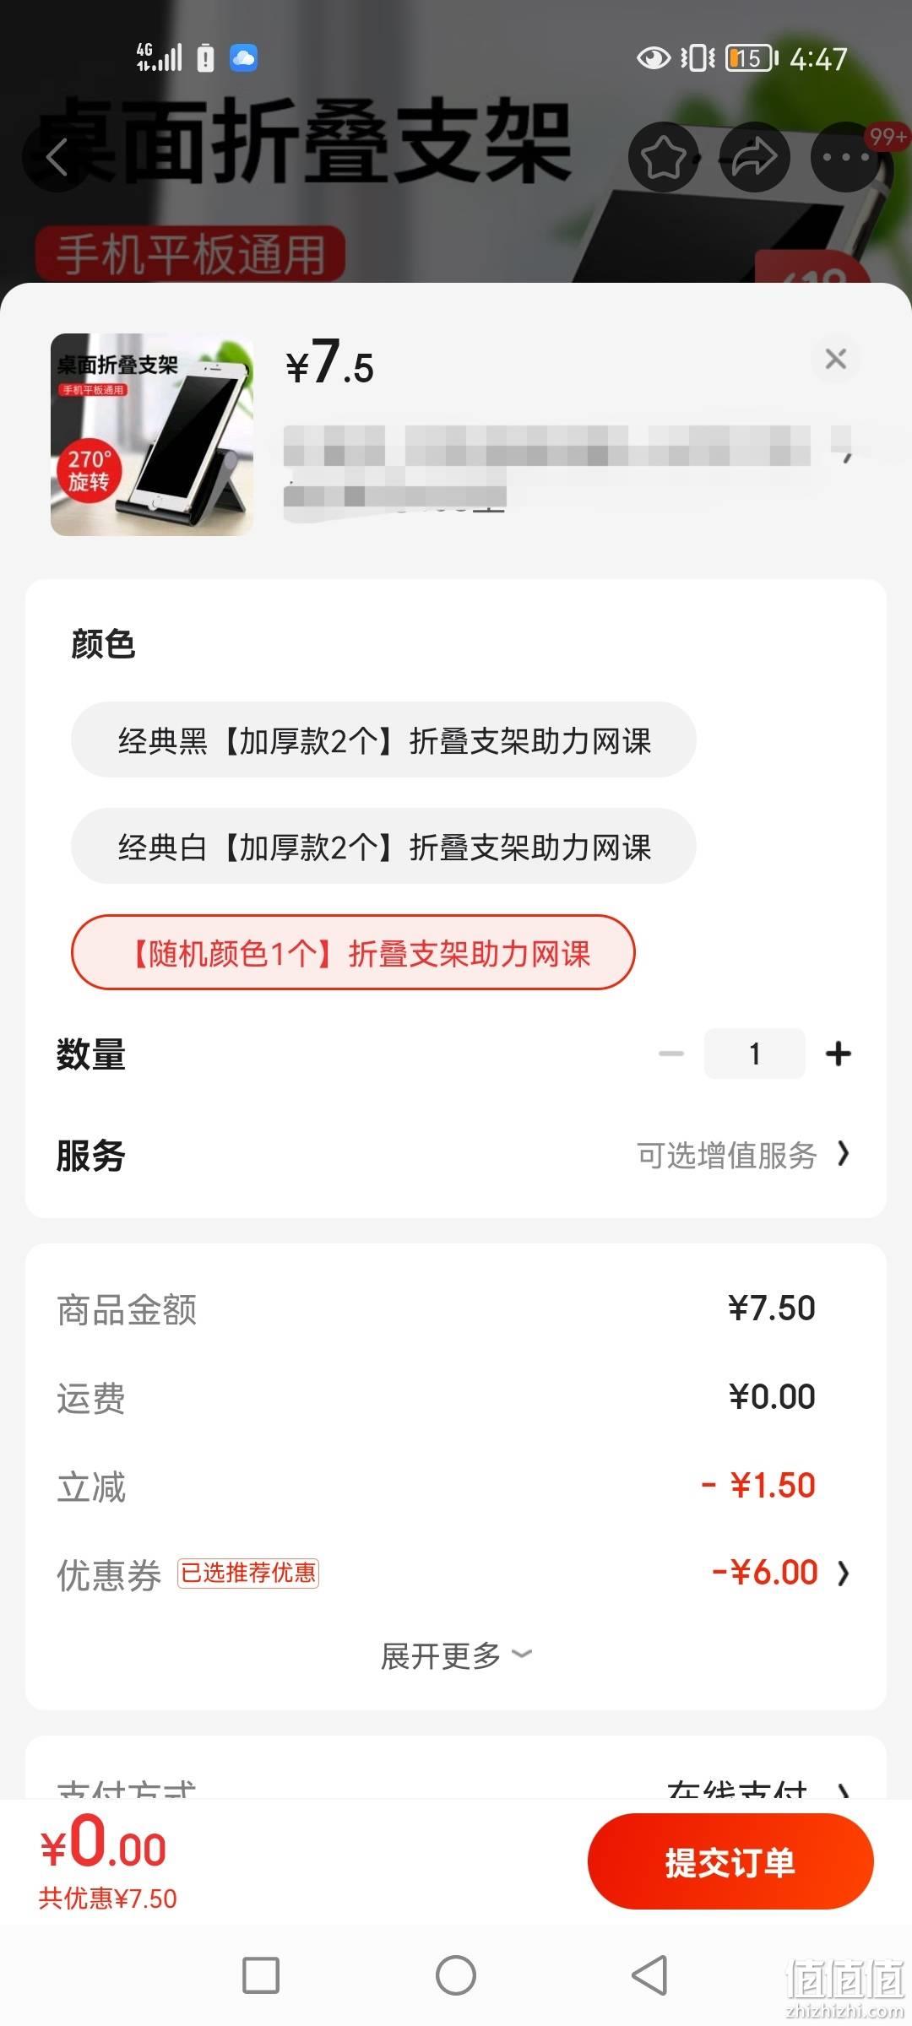Tap the phone stand product thumbnail
This screenshot has width=912, height=2026.
(152, 435)
